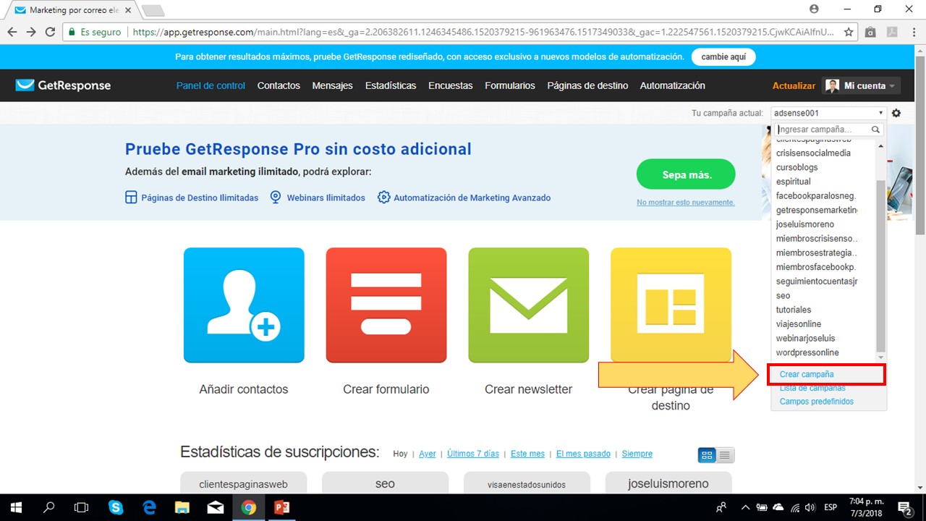
Task: Open the clientespaginasweb stats tab
Action: click(x=244, y=483)
